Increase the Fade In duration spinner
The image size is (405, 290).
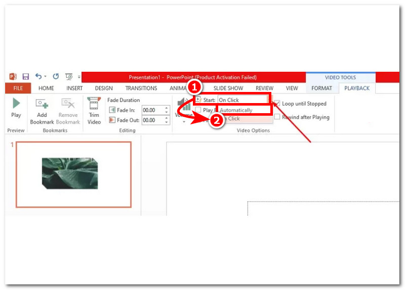coord(167,108)
